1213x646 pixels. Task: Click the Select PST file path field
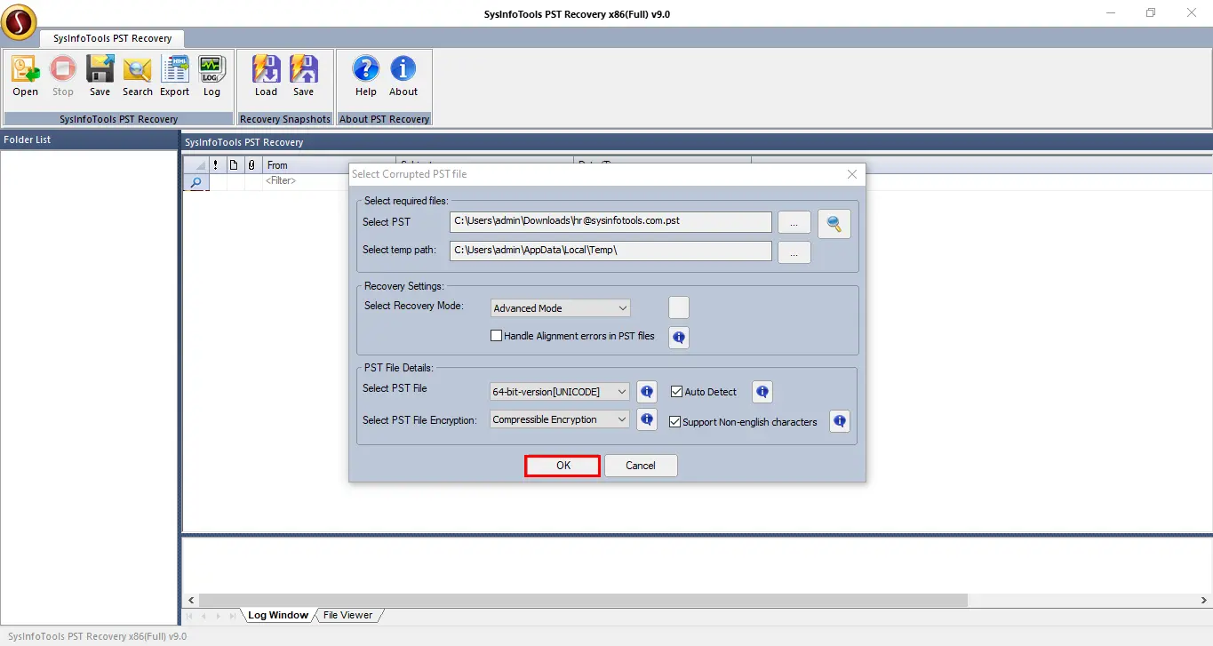[x=610, y=221]
